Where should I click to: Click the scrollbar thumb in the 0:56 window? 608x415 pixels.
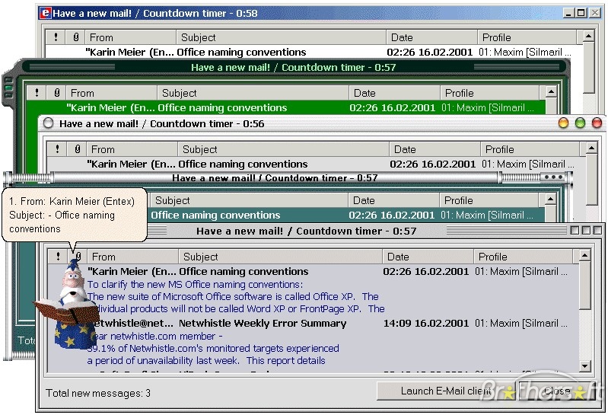point(591,180)
